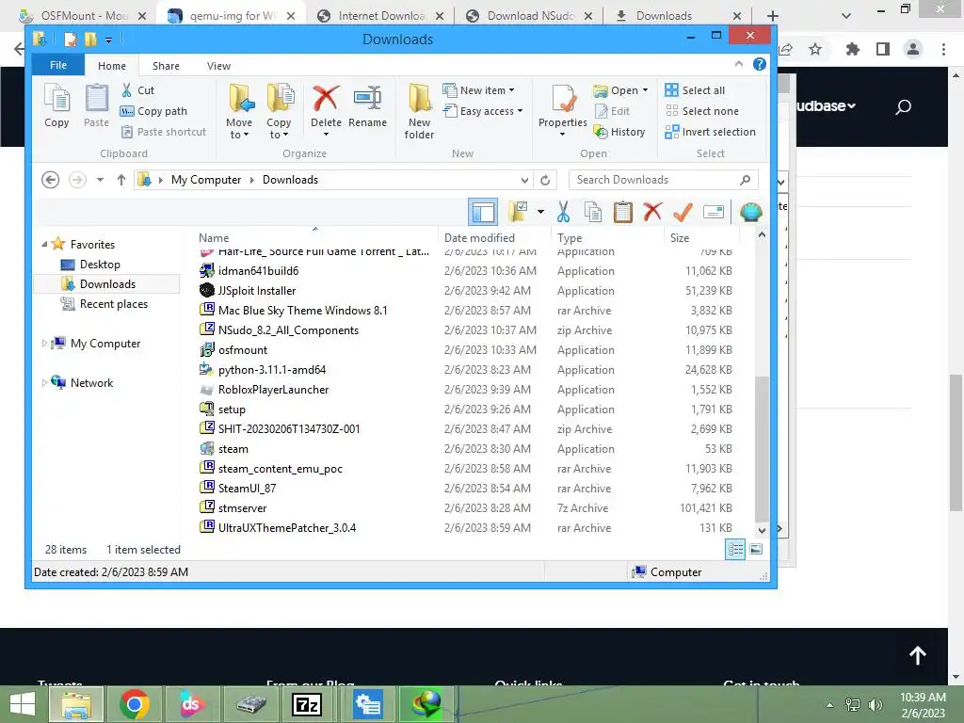Click the red X delete toolbar icon
964x723 pixels.
[x=652, y=212]
